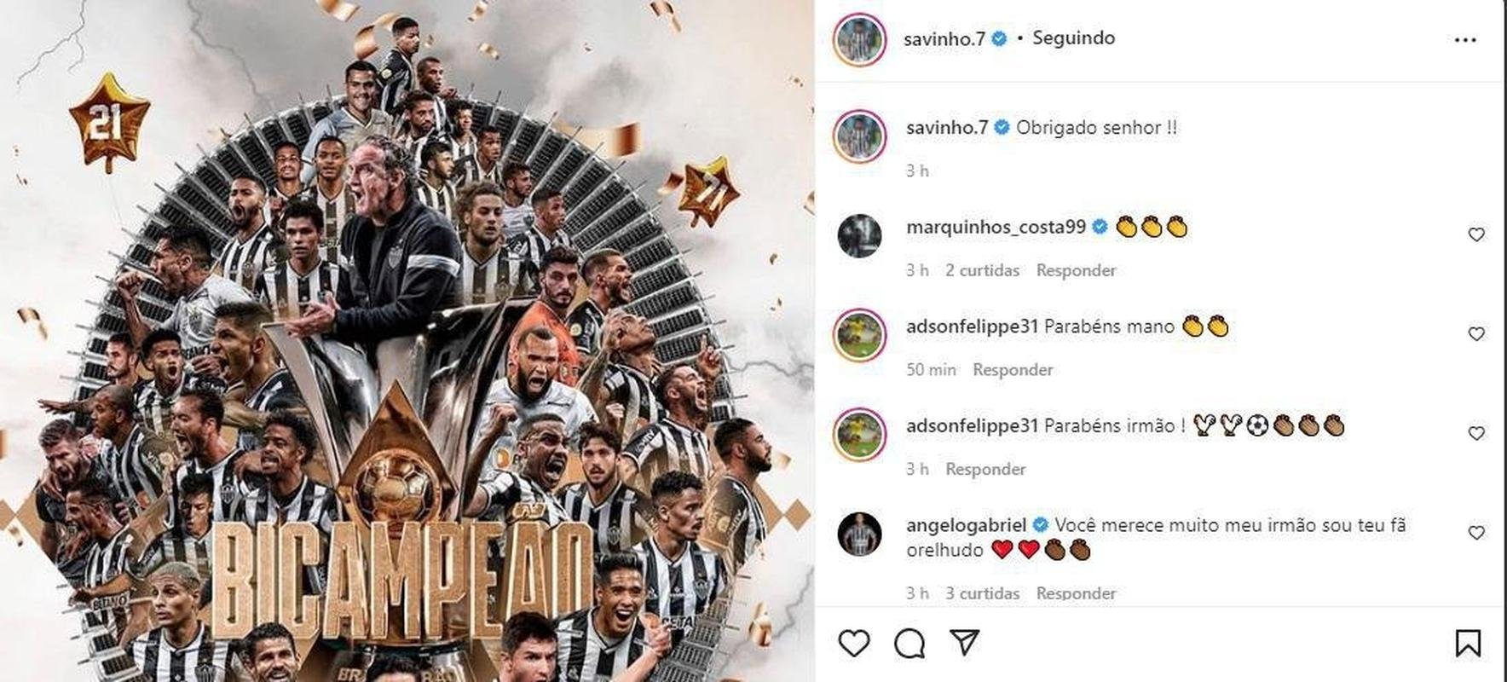View '2 curtidas' on marquinhos comment

point(982,270)
